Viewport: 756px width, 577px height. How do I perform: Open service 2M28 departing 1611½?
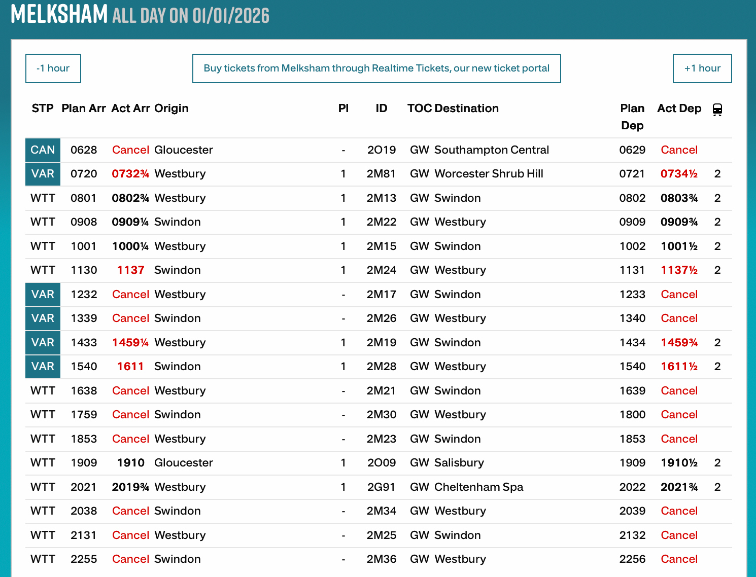click(381, 367)
